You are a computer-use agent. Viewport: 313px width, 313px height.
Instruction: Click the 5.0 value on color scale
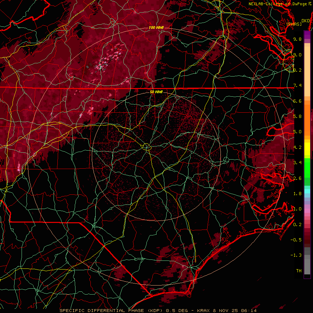(x=297, y=132)
